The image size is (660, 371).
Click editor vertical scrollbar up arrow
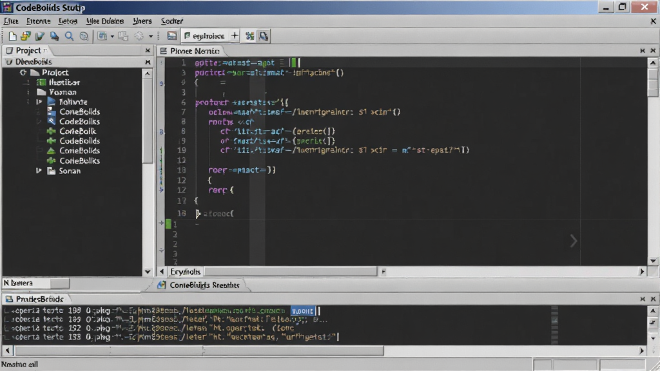coord(653,62)
